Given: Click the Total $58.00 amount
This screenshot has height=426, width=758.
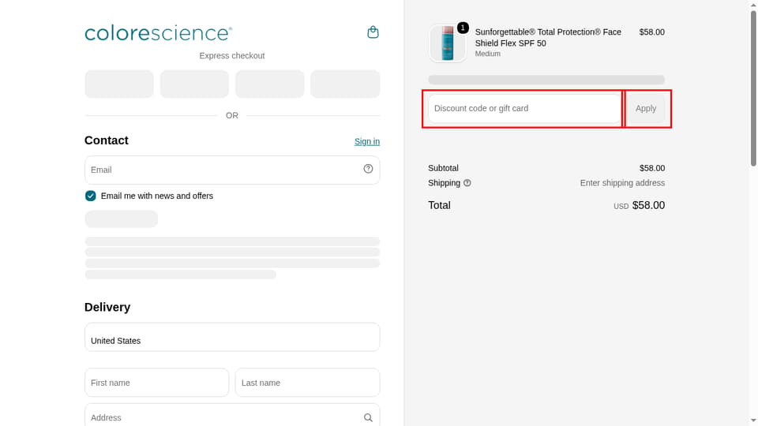Looking at the screenshot, I should coord(648,205).
